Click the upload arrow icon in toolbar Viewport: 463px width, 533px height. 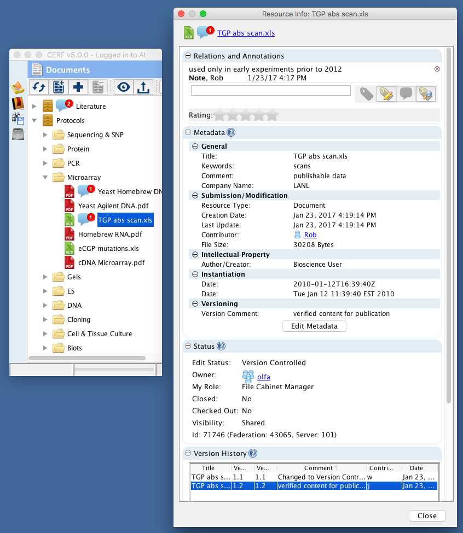143,87
